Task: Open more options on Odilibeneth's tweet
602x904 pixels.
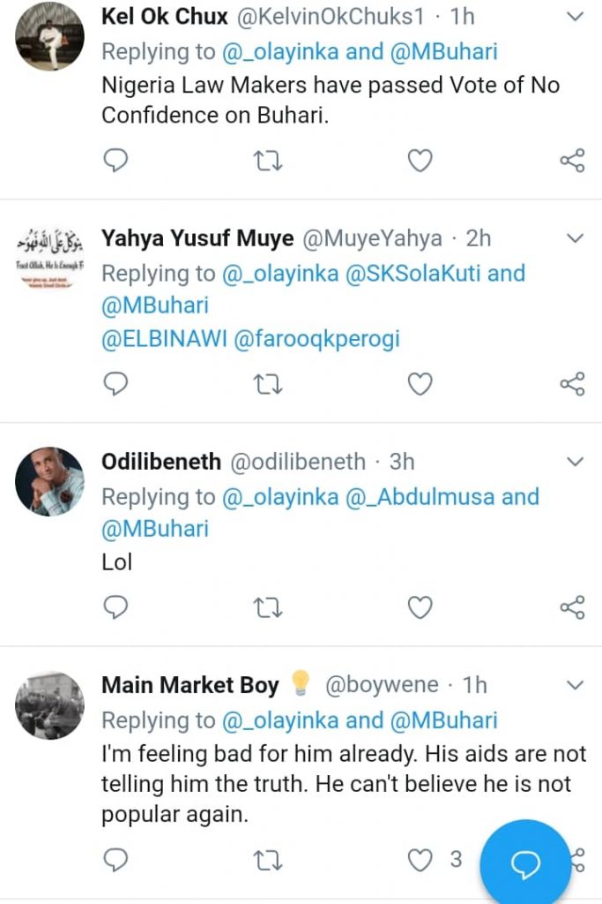Action: 575,462
